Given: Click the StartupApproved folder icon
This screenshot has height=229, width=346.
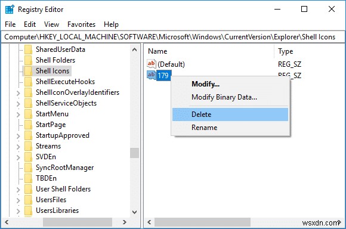Looking at the screenshot, I should 29,135.
